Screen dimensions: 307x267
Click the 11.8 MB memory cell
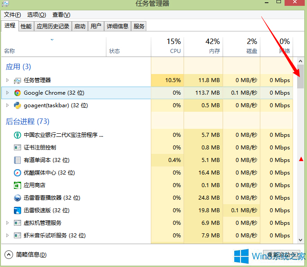[x=203, y=80]
